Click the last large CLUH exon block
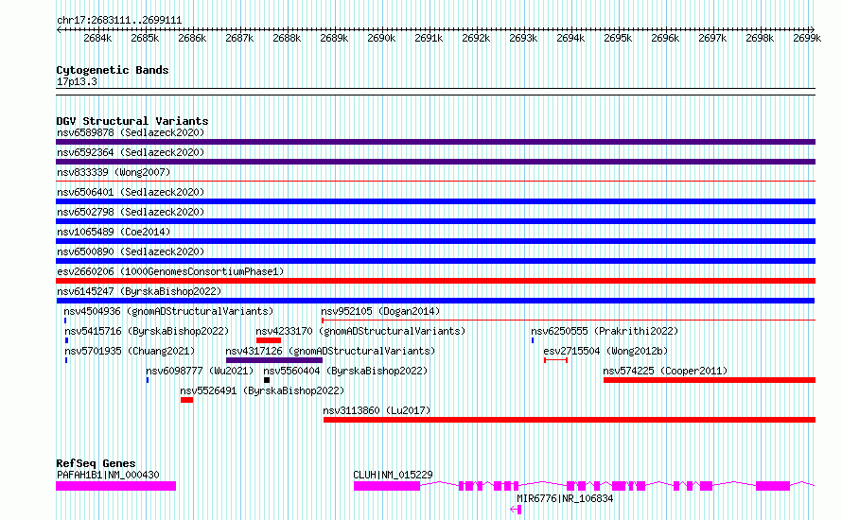The width and height of the screenshot is (842, 520). coord(773,486)
